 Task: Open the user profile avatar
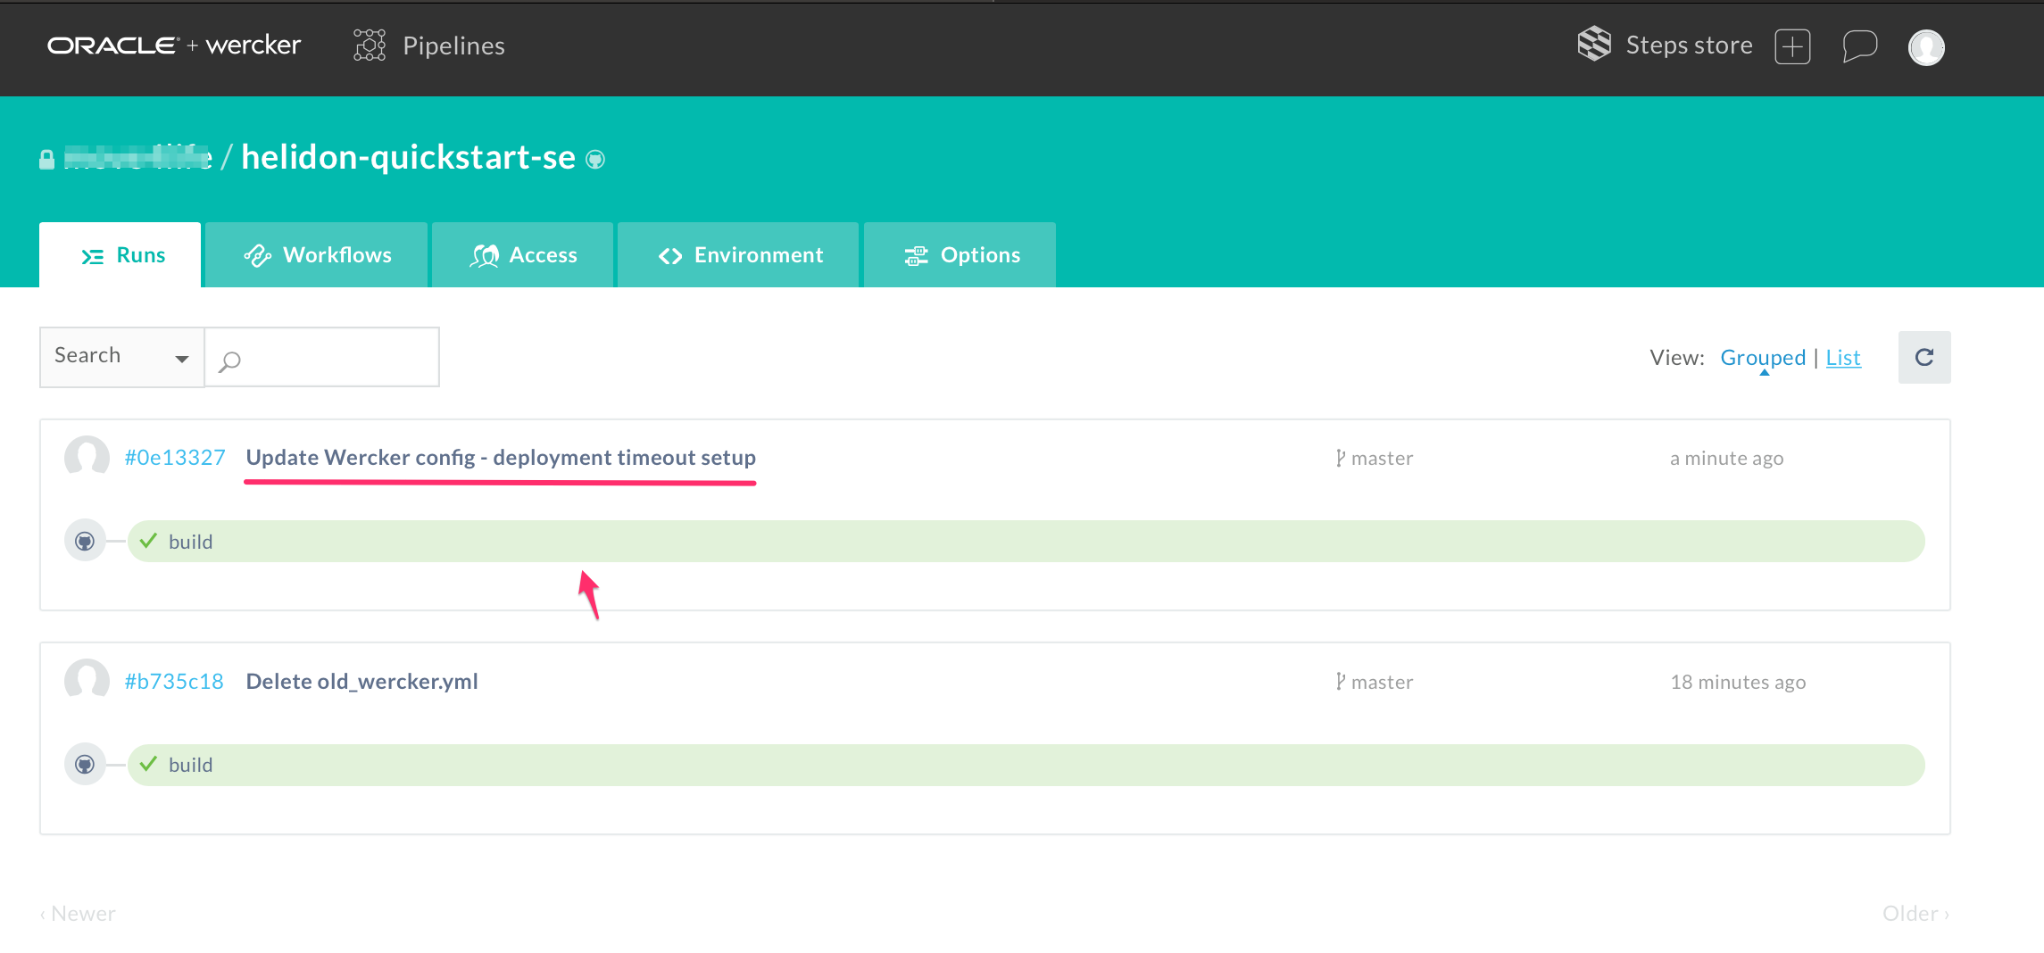point(1926,47)
